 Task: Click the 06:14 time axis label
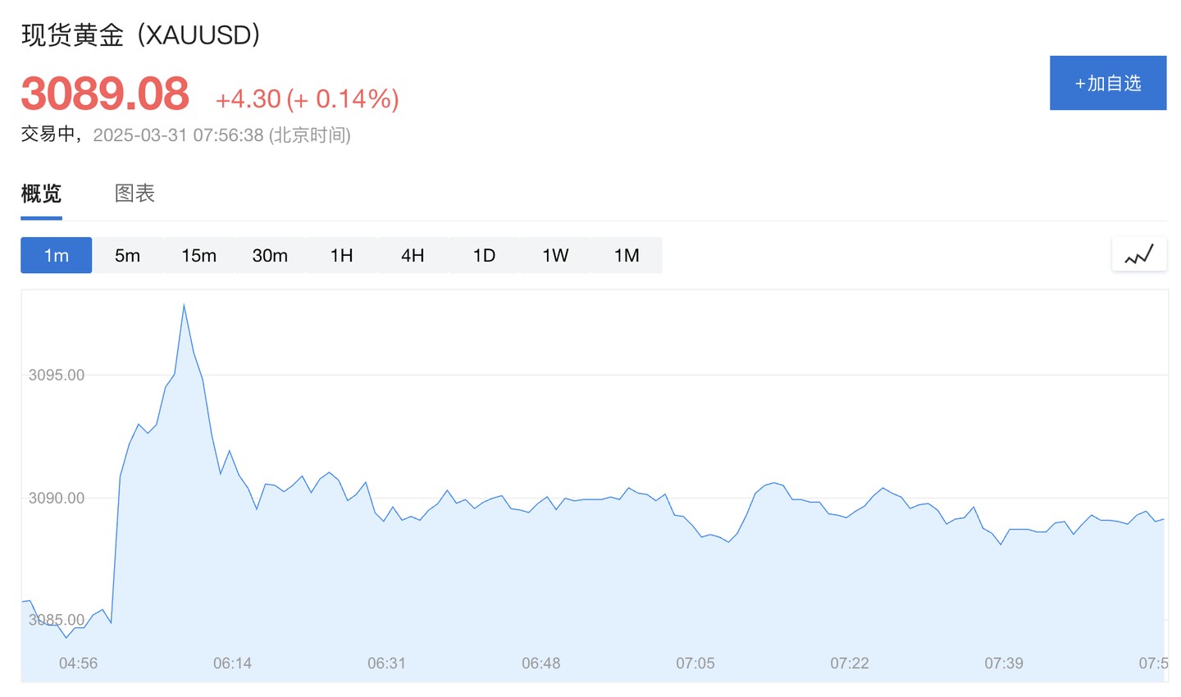[x=232, y=663]
